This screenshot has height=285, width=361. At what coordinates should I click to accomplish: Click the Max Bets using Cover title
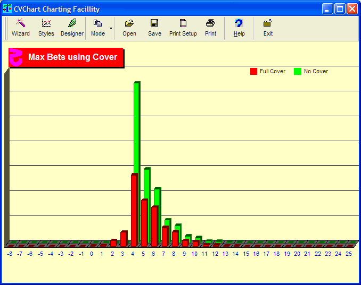72,57
